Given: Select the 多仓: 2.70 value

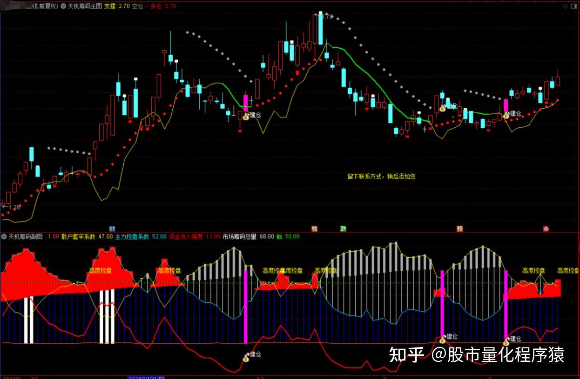Looking at the screenshot, I should (163, 6).
